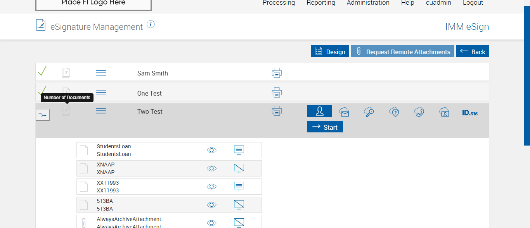Click the Design button

[330, 51]
